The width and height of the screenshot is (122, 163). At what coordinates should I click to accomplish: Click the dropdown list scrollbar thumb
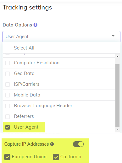(117, 96)
